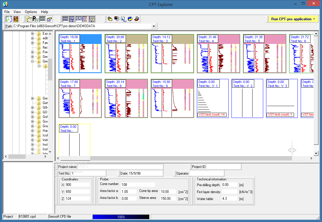Click the Water table value 4.3

tap(229, 199)
